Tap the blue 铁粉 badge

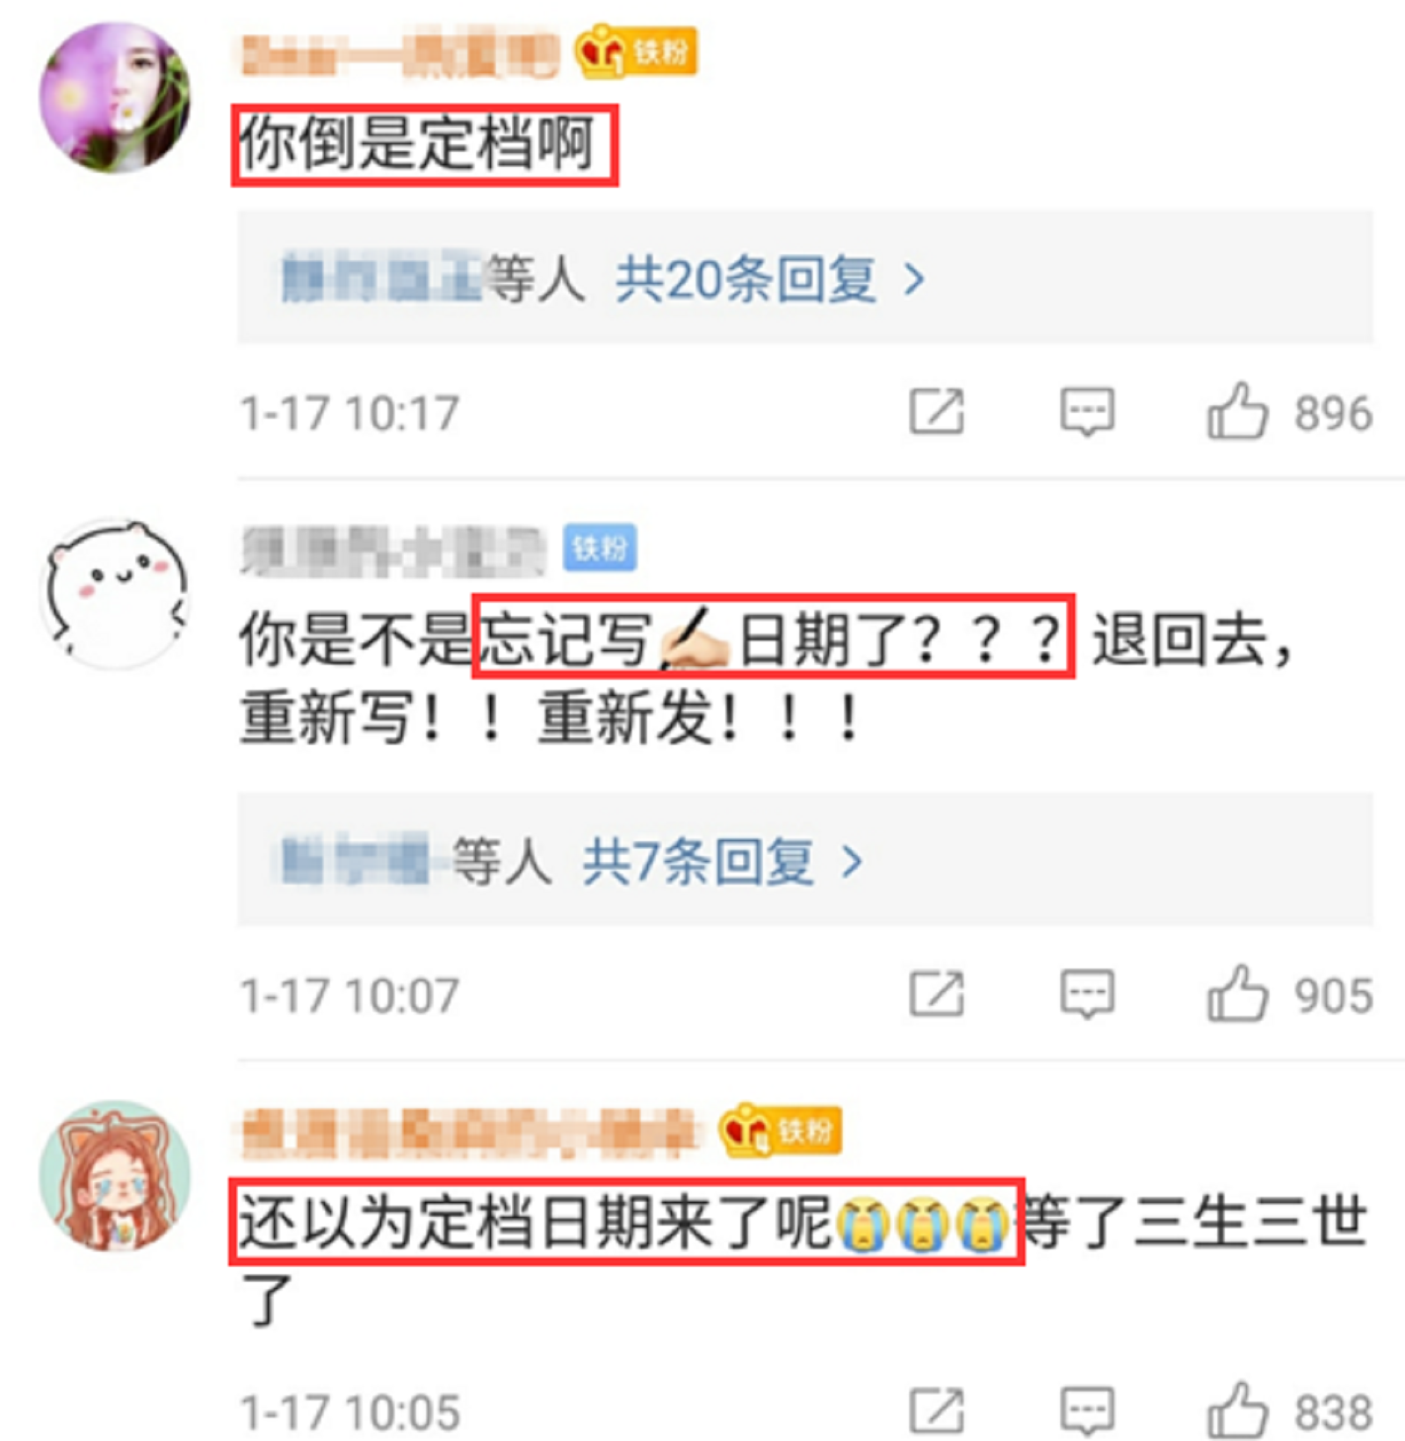click(x=600, y=548)
